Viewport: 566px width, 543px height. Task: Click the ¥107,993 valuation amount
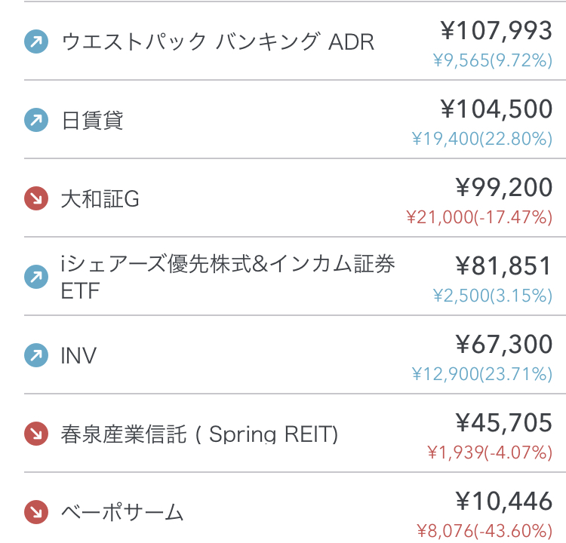coord(497,31)
